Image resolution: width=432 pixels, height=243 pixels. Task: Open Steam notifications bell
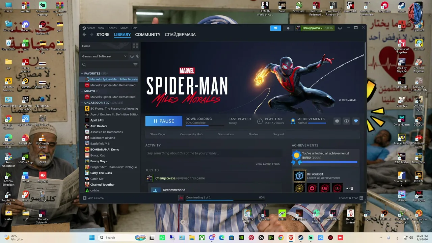(288, 28)
